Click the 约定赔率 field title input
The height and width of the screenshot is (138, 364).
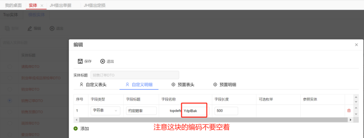(x=141, y=111)
